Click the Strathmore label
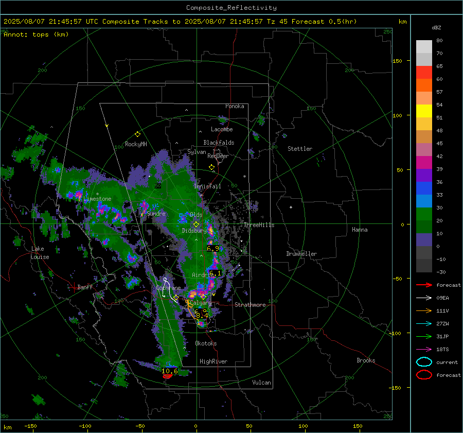The width and height of the screenshot is (463, 433). coord(250,305)
